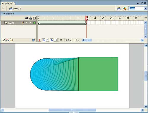Click the Scene 1 clapperboard icon
The width and height of the screenshot is (148, 113).
11,9
